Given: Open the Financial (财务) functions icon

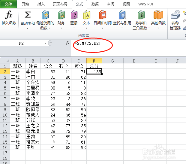Looking at the screenshot, I should [x=61, y=15].
